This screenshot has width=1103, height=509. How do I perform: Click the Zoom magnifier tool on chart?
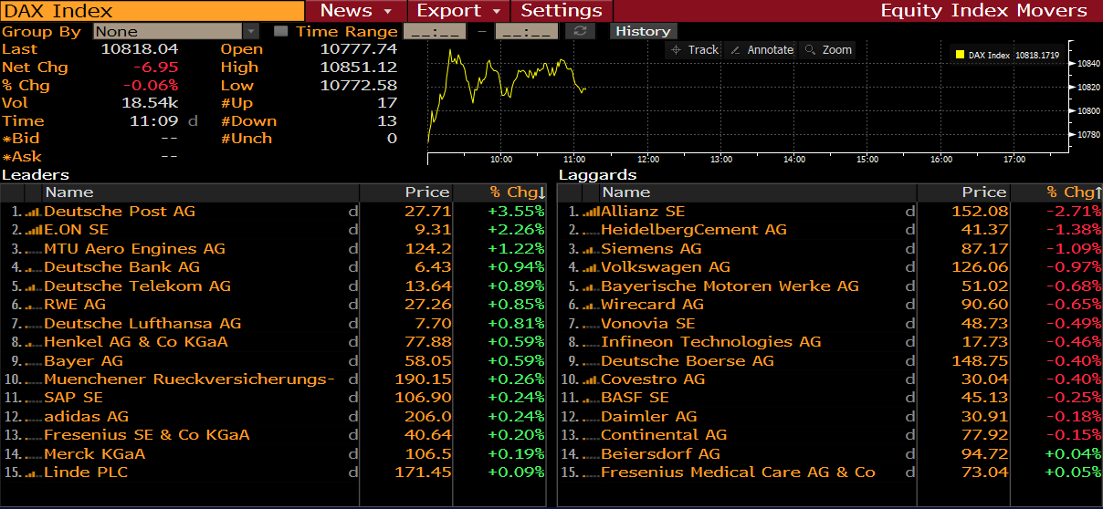click(827, 50)
